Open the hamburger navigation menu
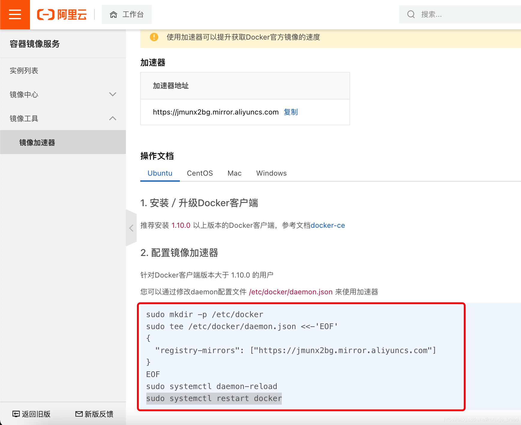 pyautogui.click(x=15, y=14)
